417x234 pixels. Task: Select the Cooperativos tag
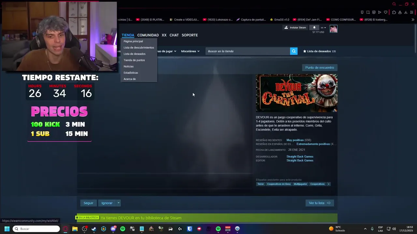[x=317, y=184]
